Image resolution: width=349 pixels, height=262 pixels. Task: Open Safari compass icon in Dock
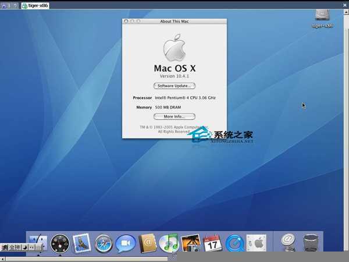[x=104, y=243]
